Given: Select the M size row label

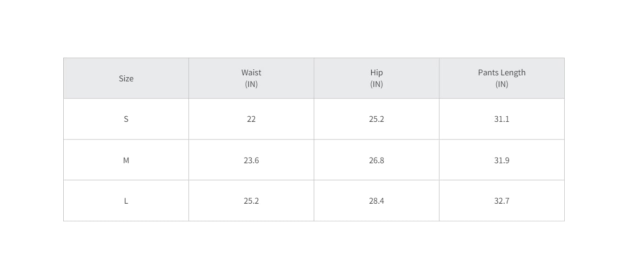Looking at the screenshot, I should [x=126, y=160].
